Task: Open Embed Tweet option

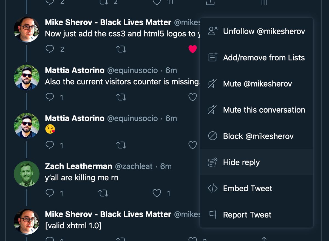Action: 257,188
